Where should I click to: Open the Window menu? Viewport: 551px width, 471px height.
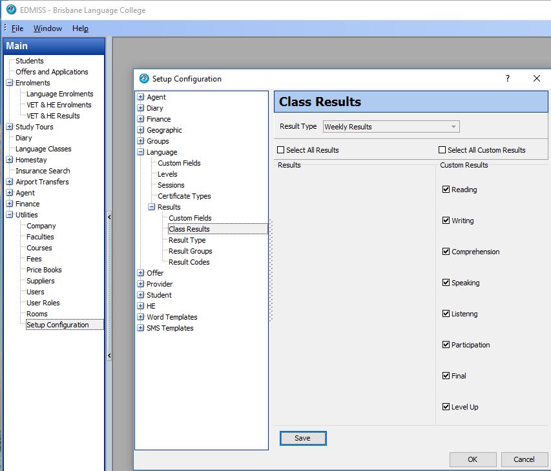point(48,28)
